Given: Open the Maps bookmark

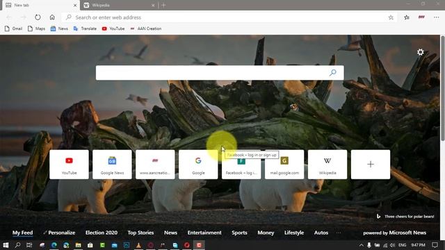Looking at the screenshot, I should point(36,28).
